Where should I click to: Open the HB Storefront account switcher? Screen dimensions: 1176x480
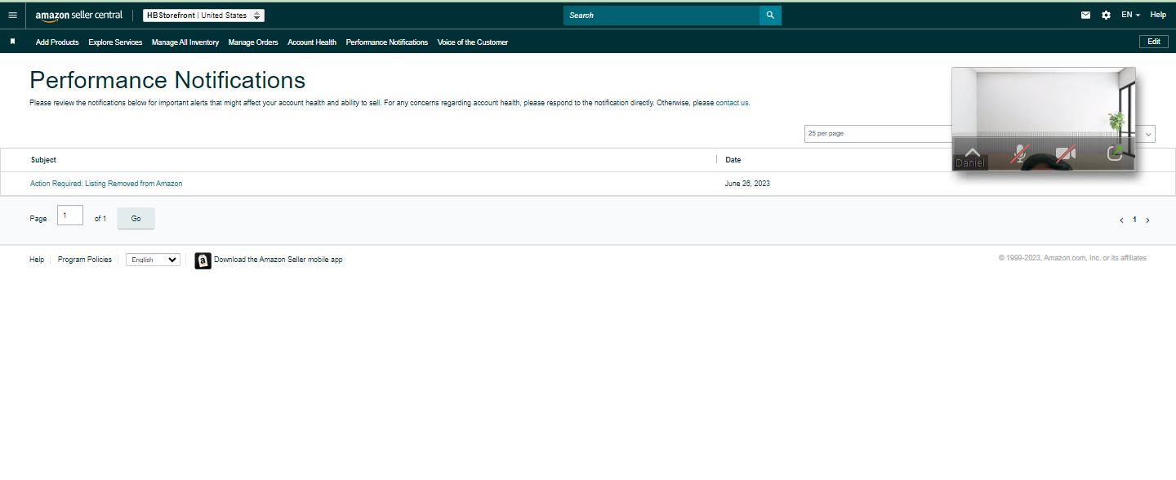(x=203, y=16)
